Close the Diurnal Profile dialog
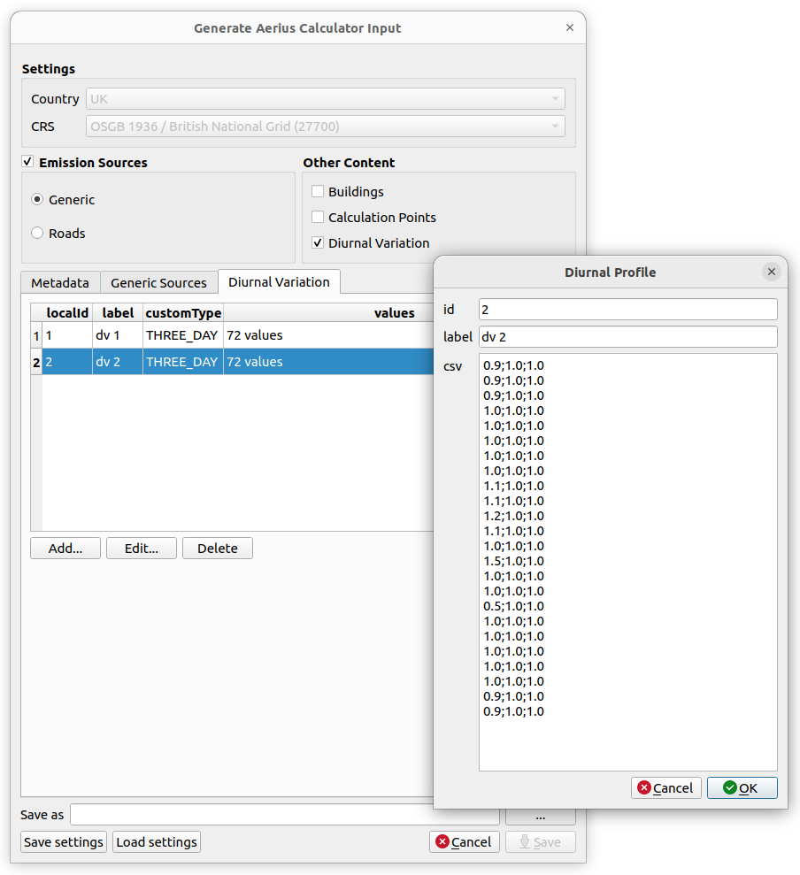 click(x=772, y=272)
